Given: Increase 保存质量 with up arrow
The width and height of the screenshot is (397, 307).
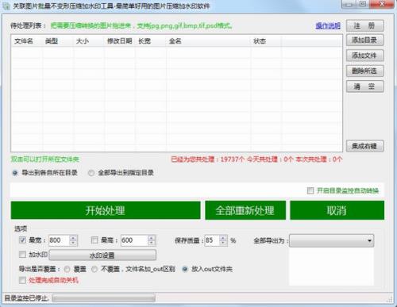Looking at the screenshot, I should (223, 238).
